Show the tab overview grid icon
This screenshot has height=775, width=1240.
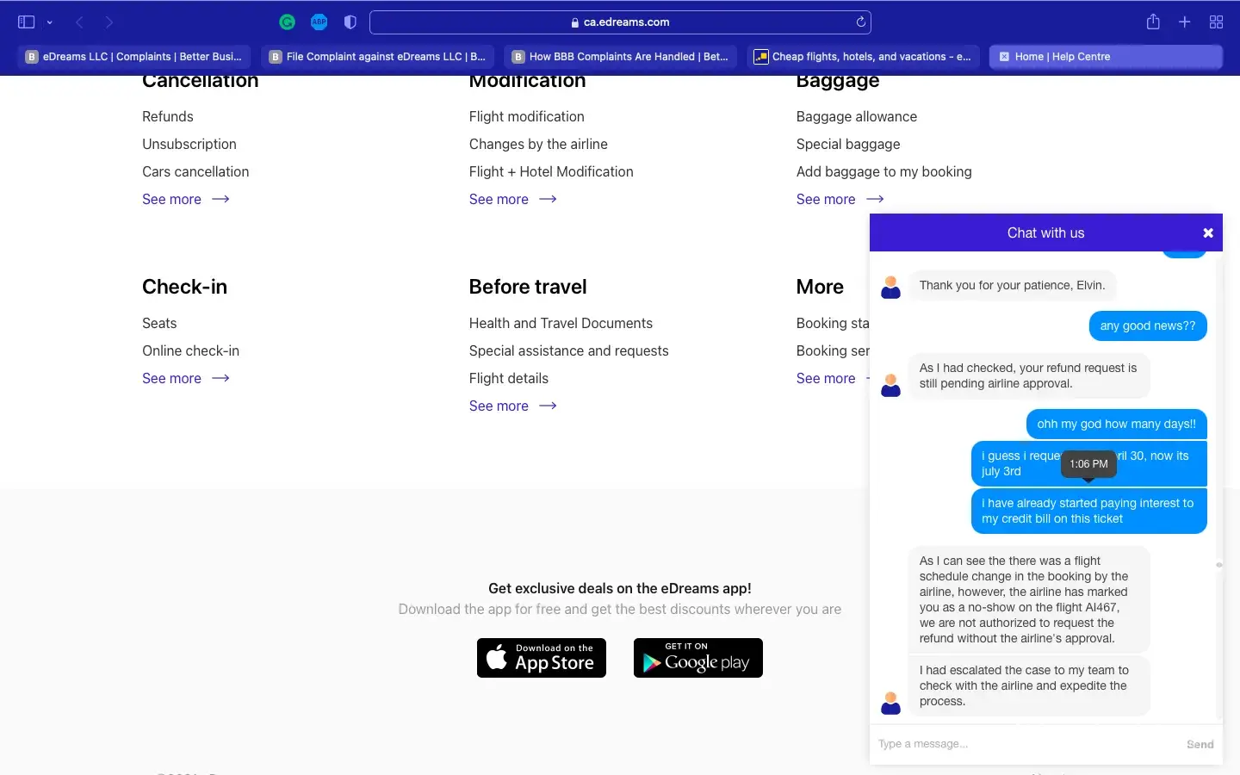pyautogui.click(x=1216, y=22)
